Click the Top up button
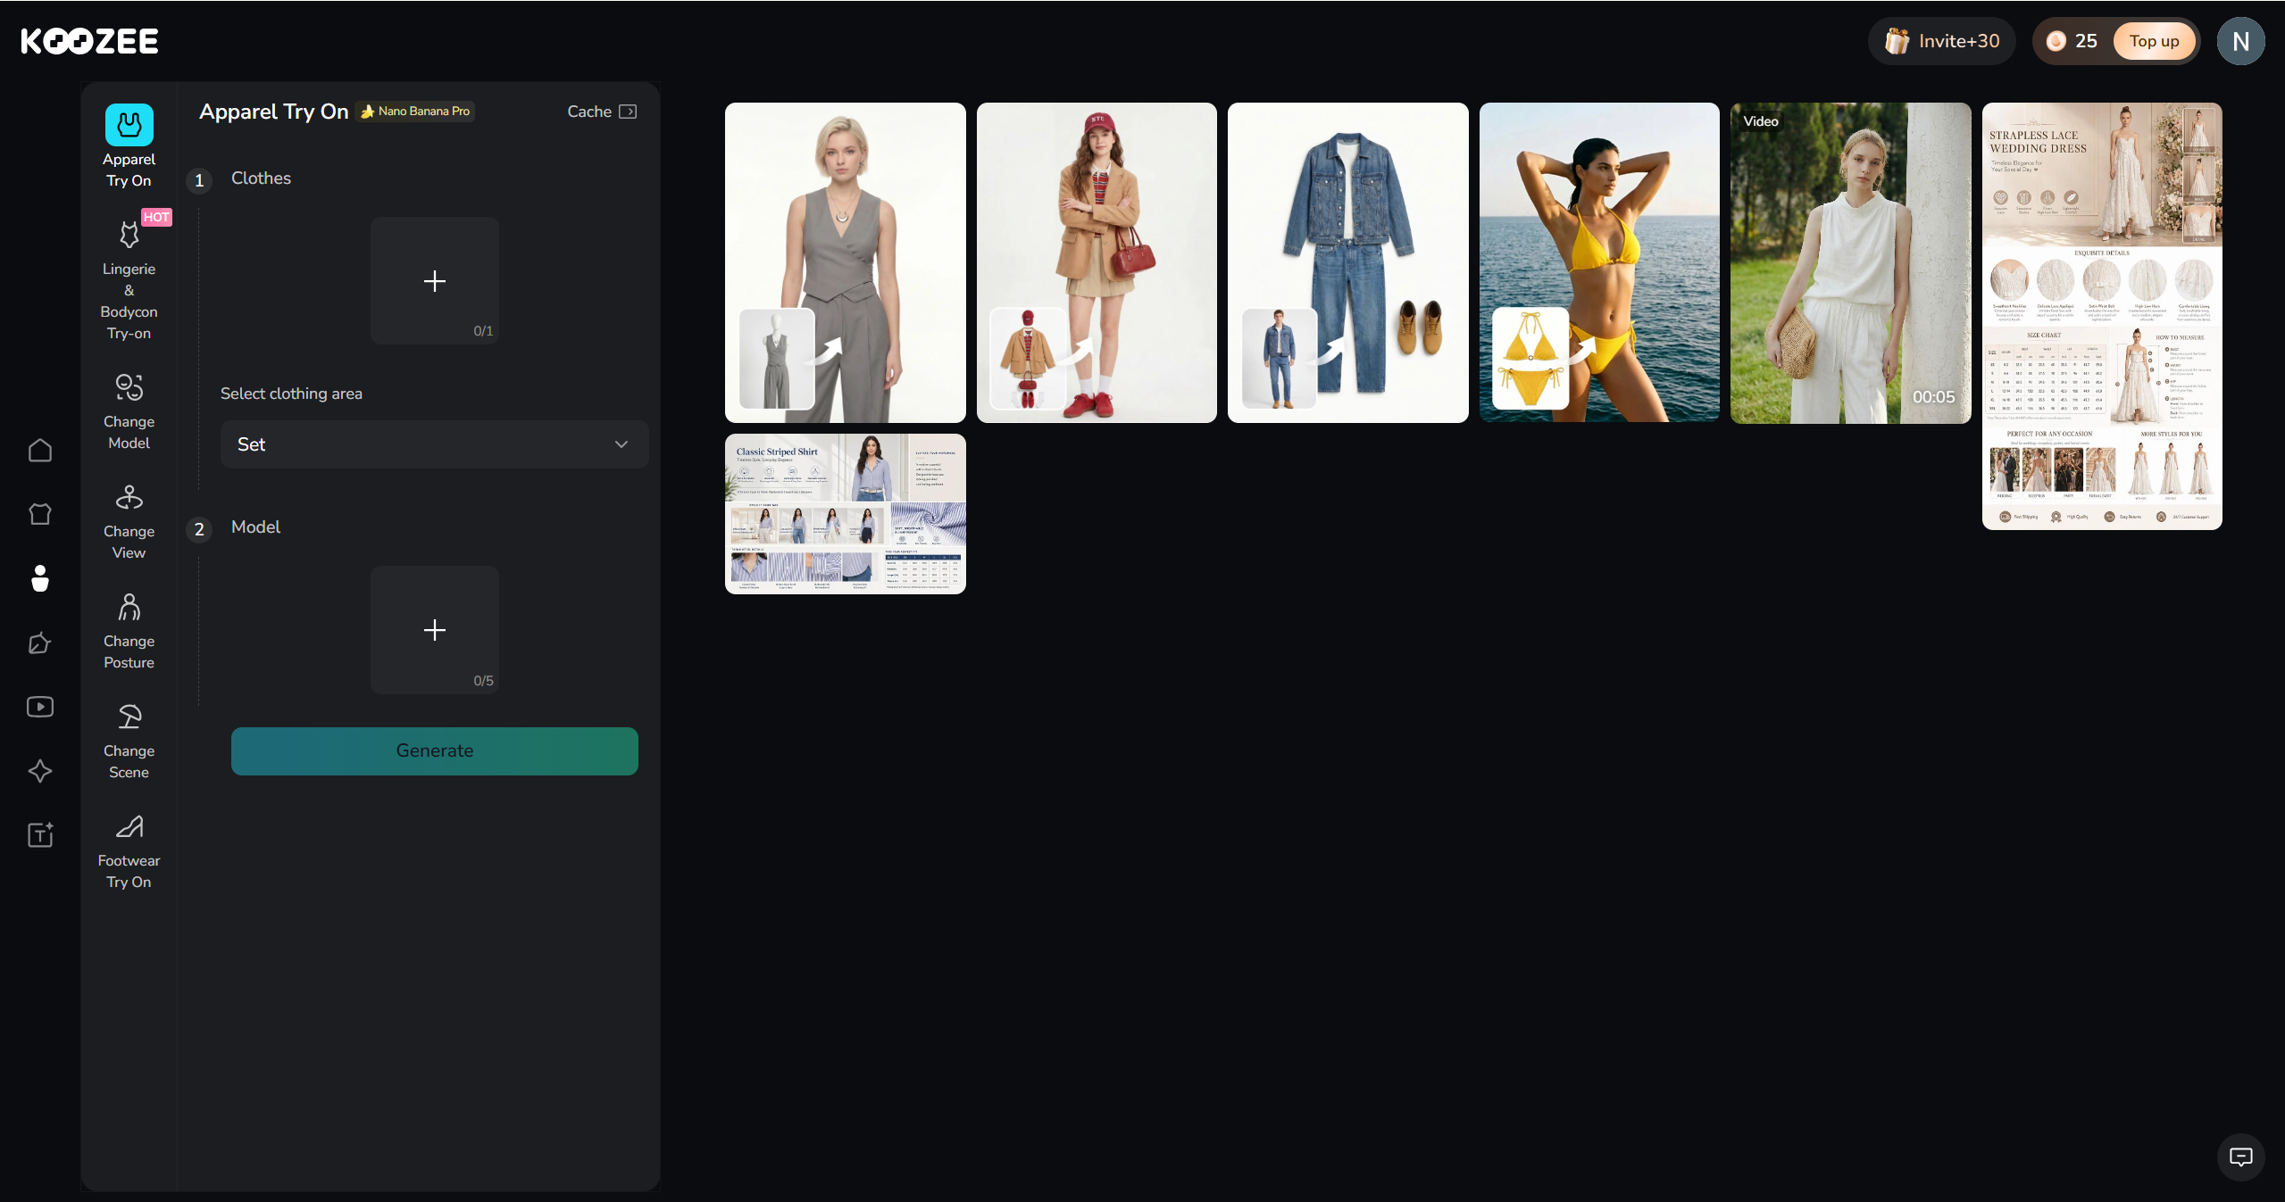Screen dimensions: 2285x1202 (x=2154, y=41)
